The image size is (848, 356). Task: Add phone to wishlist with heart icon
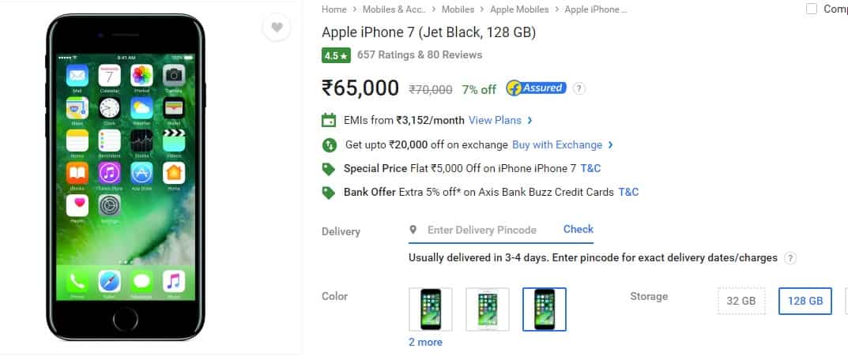coord(277,28)
